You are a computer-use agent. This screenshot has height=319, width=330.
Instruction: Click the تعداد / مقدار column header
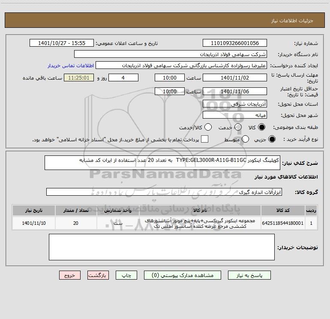pyautogui.click(x=76, y=210)
